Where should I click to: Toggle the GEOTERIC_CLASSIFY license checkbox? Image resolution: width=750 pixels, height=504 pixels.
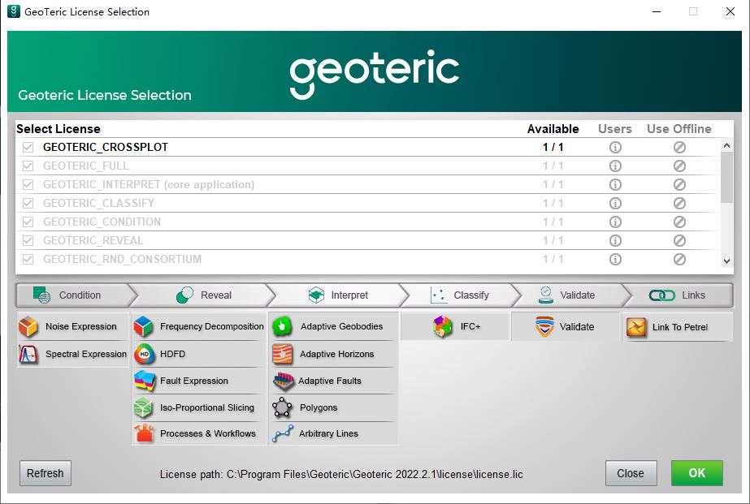(x=28, y=203)
